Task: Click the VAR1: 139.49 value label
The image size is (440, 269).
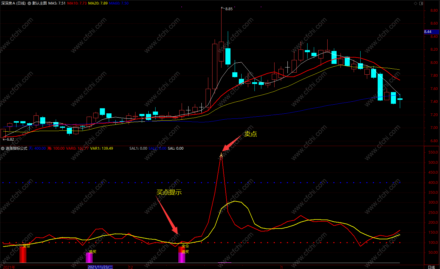Action: tap(102, 148)
